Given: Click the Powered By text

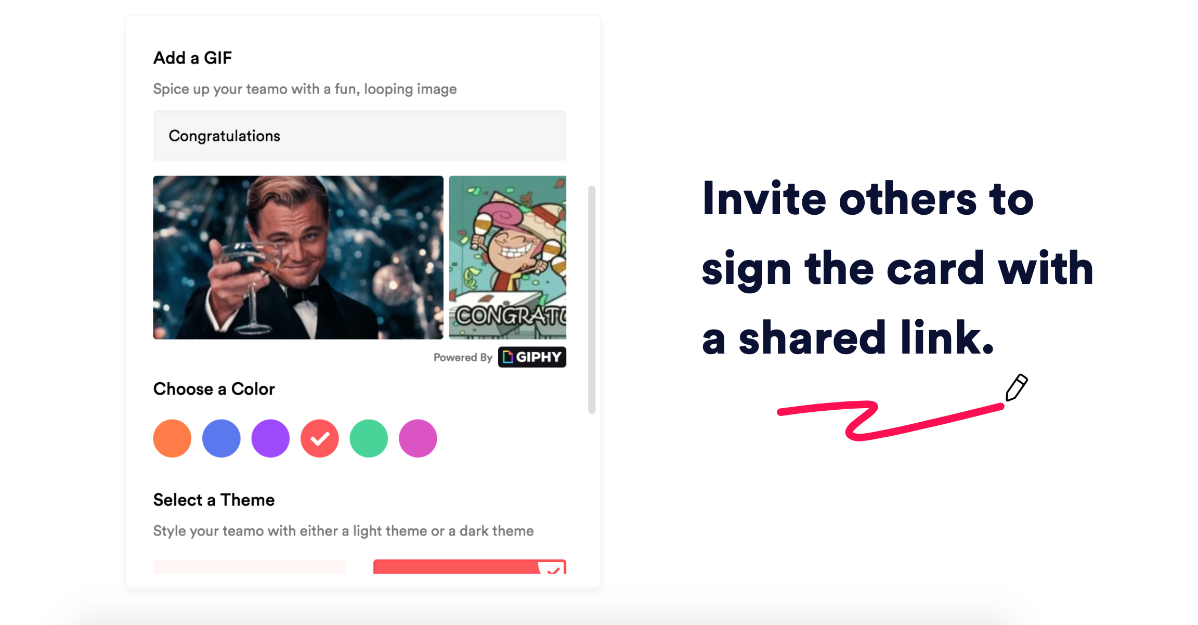Looking at the screenshot, I should pos(463,357).
